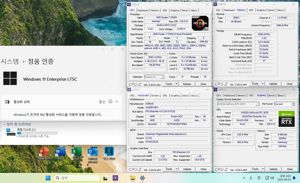
Task: Open Task View from the taskbar
Action: 106,178
